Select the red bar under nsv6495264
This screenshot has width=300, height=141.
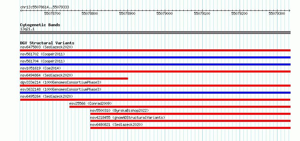tap(155, 100)
